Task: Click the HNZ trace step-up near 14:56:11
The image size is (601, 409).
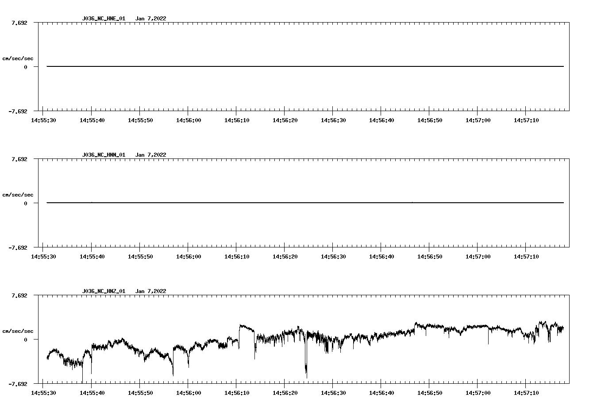Action: [239, 336]
